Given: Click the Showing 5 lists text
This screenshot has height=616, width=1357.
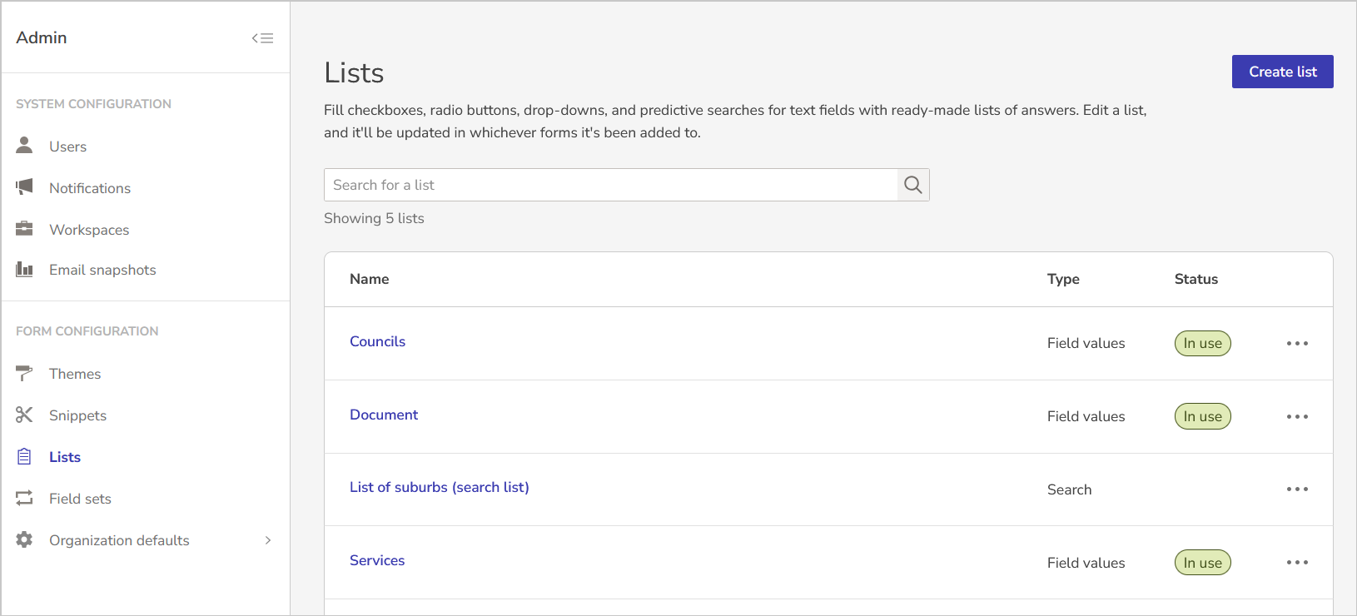Looking at the screenshot, I should (374, 218).
